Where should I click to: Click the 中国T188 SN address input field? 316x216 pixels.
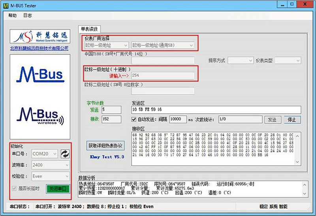(163, 60)
